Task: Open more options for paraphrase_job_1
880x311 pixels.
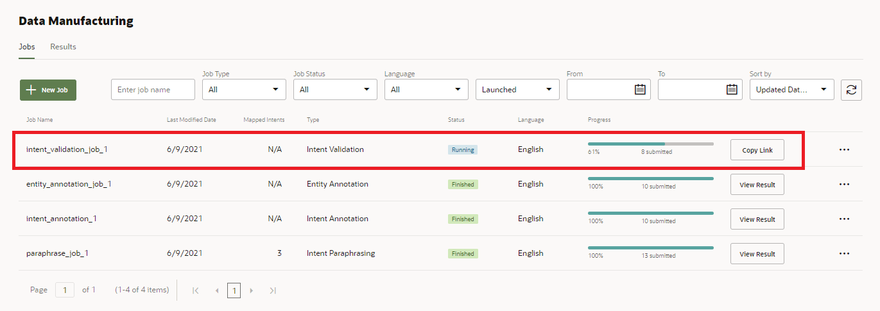Action: click(844, 254)
